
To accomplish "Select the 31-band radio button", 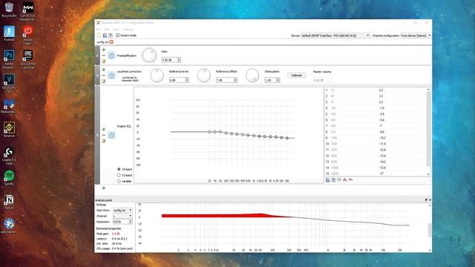I will coord(119,175).
